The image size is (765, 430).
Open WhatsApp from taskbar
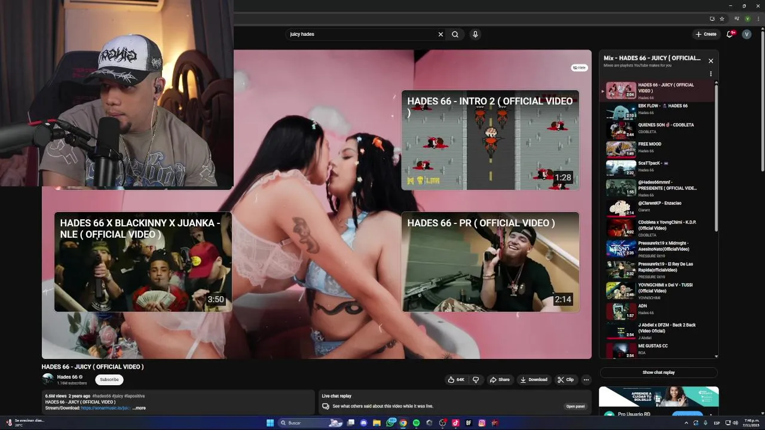click(390, 423)
